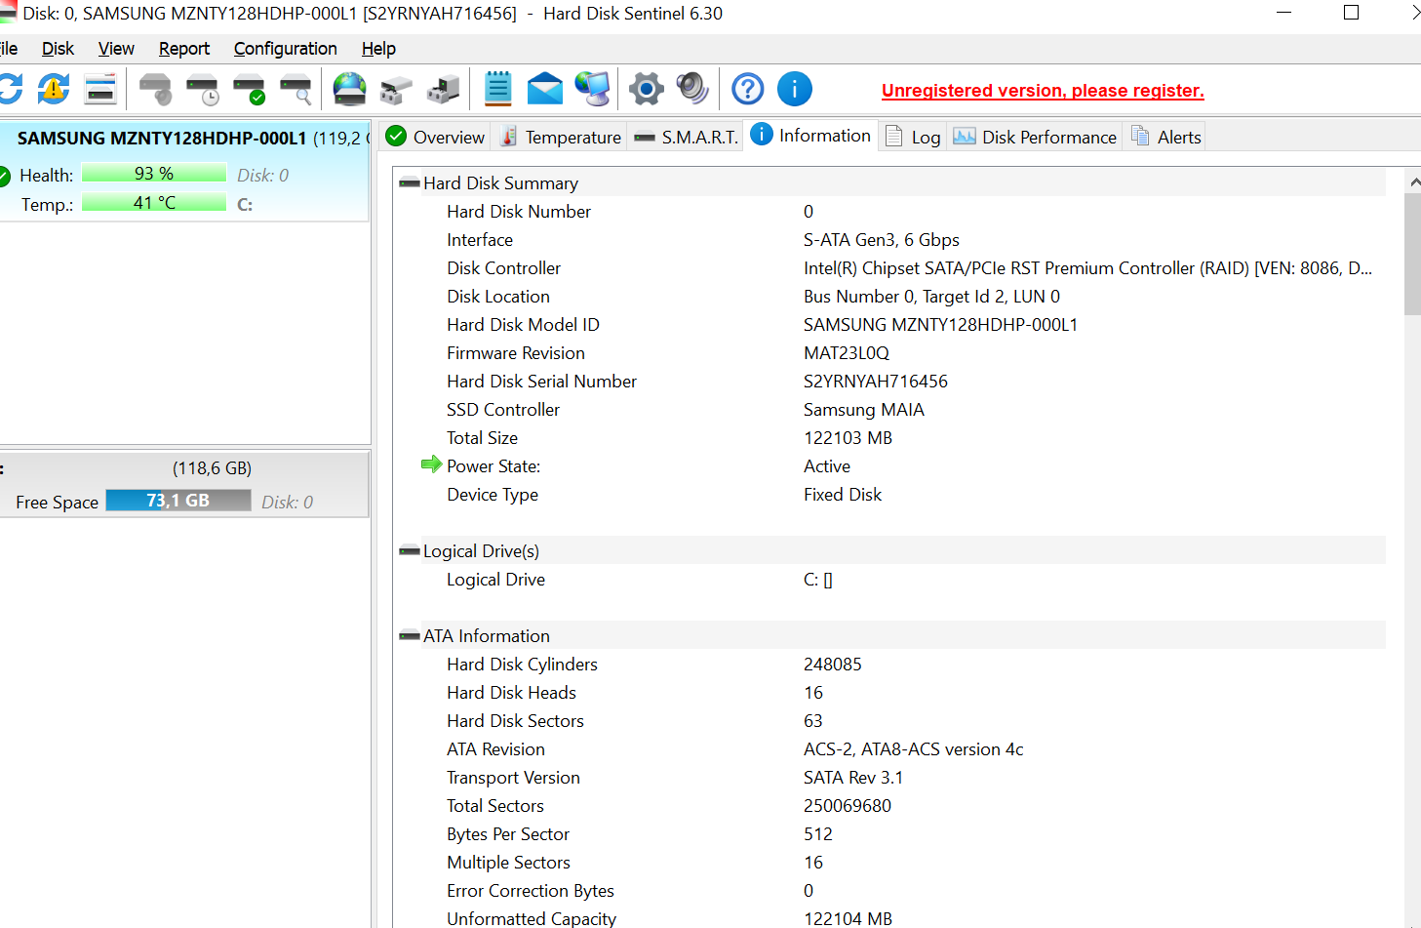Viewport: 1421px width, 928px height.
Task: Click the disk with green checkmark icon
Action: point(250,90)
